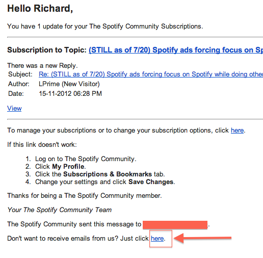The width and height of the screenshot is (263, 258).
Task: Click the author name 'LPrime (New Visitor)'
Action: coord(69,84)
